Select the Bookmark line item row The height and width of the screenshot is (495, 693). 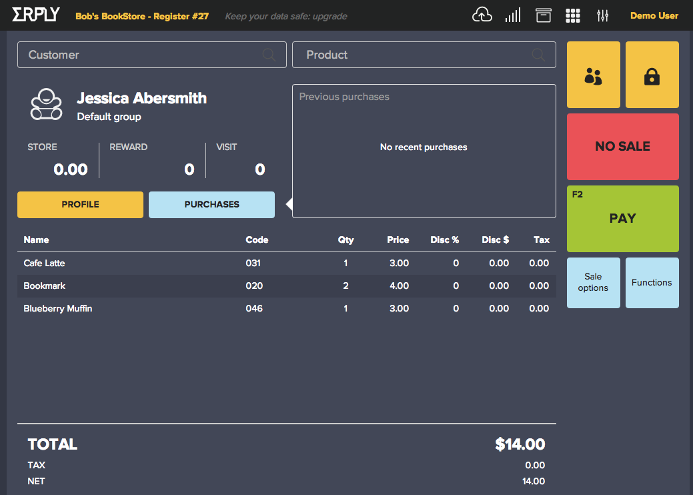click(x=286, y=286)
